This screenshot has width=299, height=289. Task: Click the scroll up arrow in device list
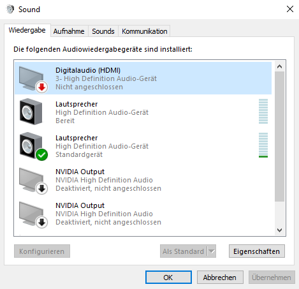click(280, 66)
